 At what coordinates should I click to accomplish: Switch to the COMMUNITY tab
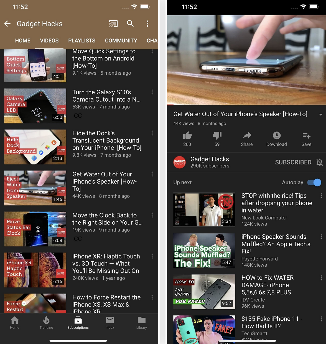point(121,41)
